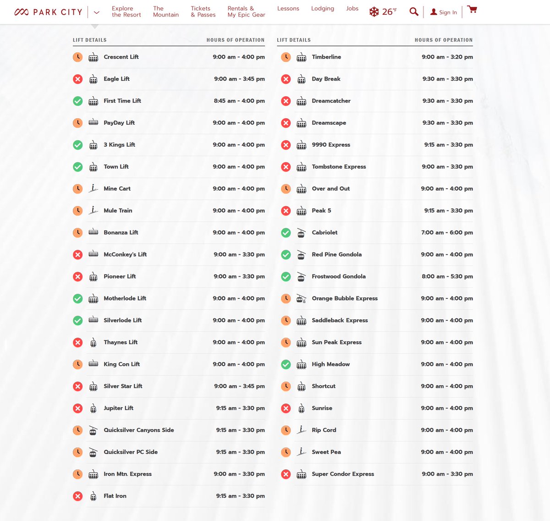This screenshot has height=521, width=550.
Task: Select the Shortcut lift name
Action: pyautogui.click(x=324, y=386)
